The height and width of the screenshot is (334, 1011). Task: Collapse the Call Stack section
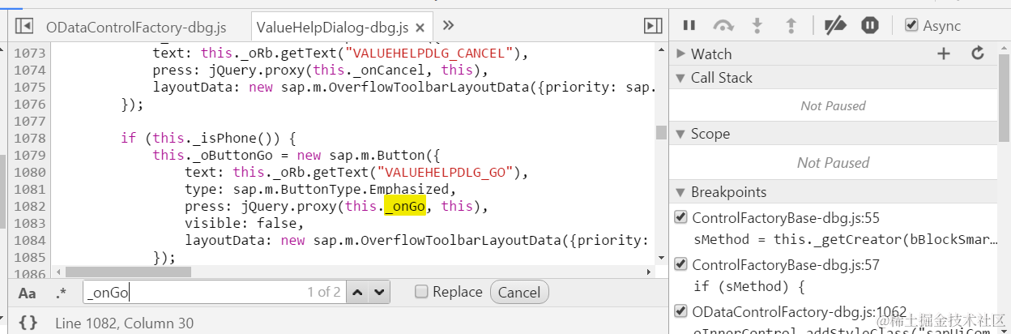click(x=680, y=78)
